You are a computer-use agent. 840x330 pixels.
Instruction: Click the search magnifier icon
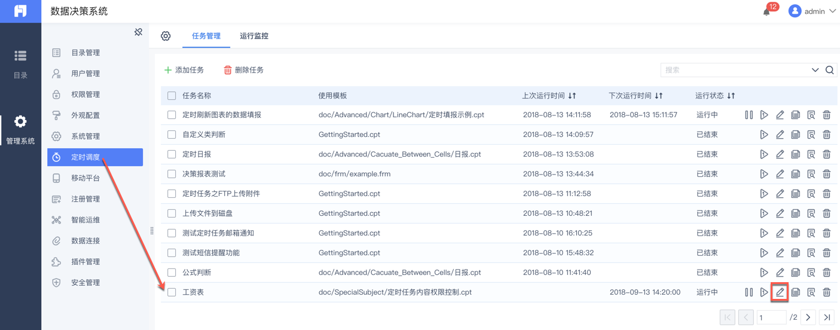pos(830,70)
